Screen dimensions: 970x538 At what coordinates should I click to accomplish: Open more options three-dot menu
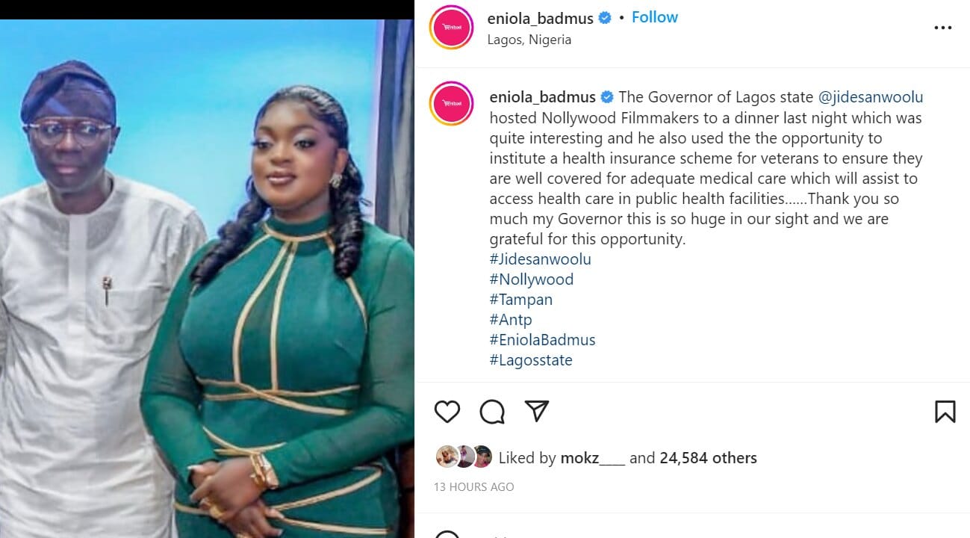point(943,28)
